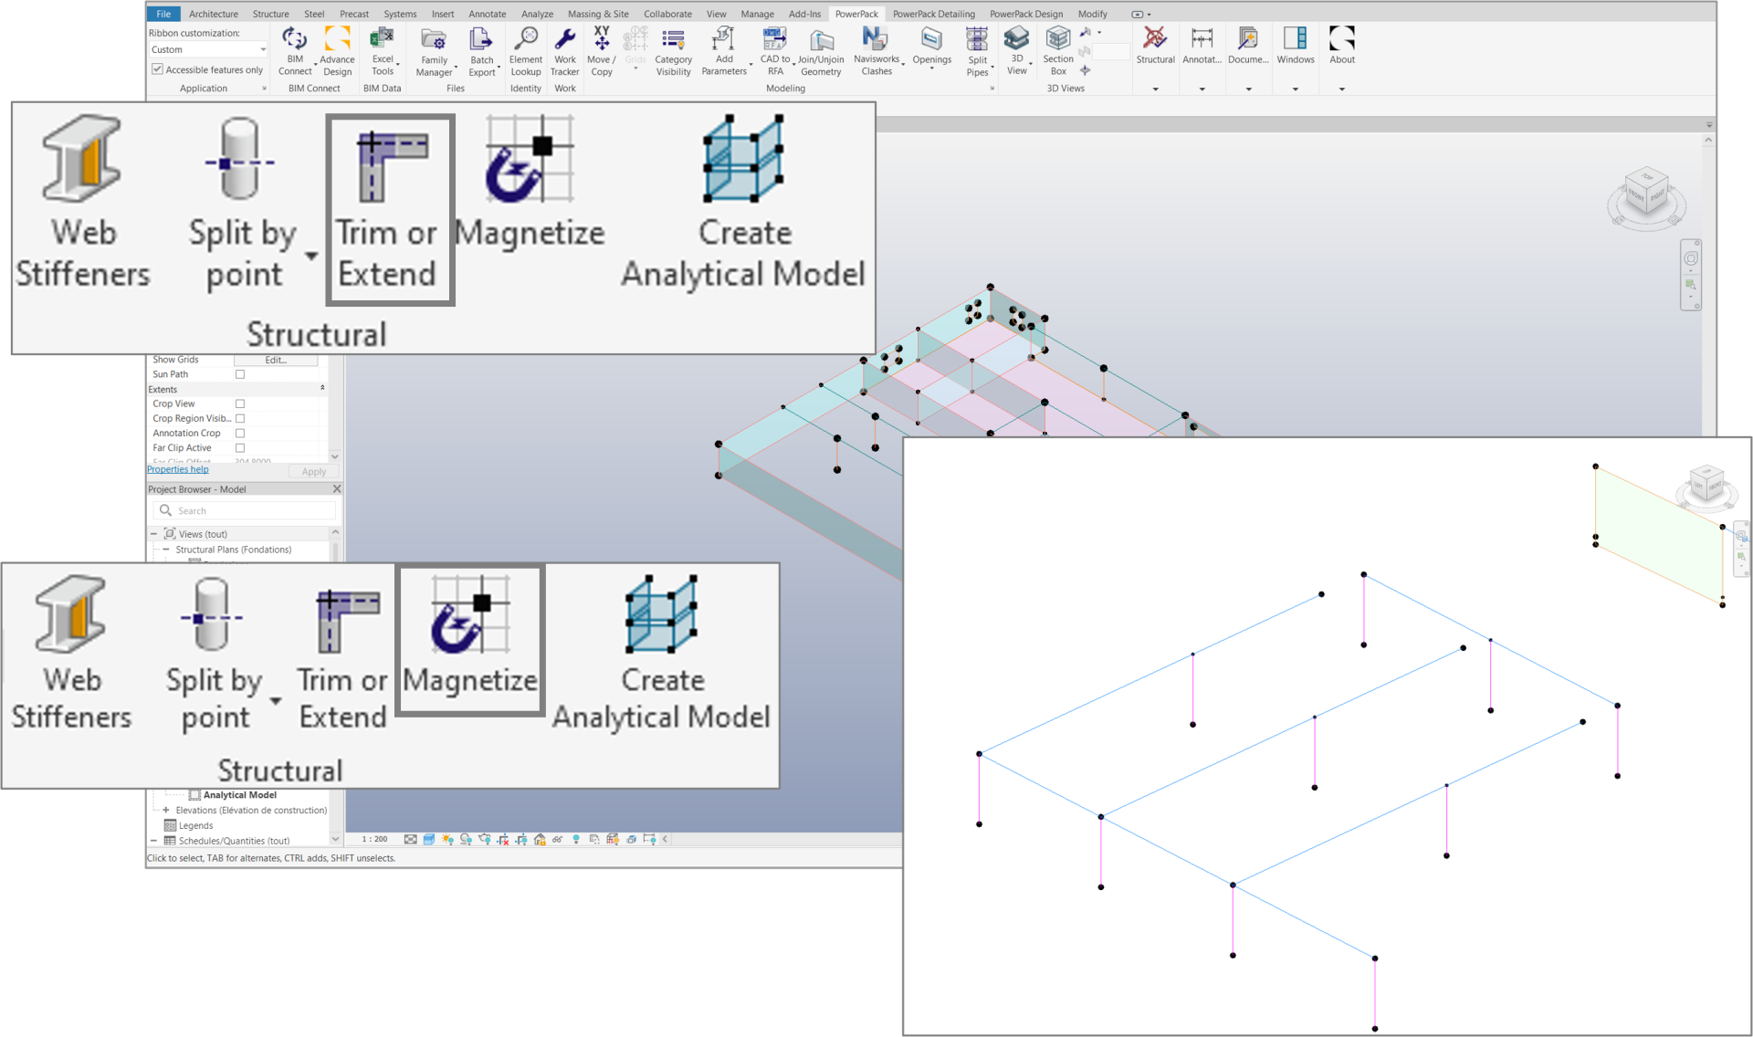Viewport: 1753px width, 1037px height.
Task: Open the Annotat... ribbon panel
Action: pos(1202,46)
